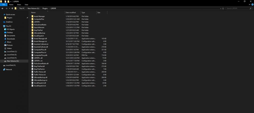Open OneDrive in the navigation pane
The width and height of the screenshot is (254, 113).
coord(9,22)
